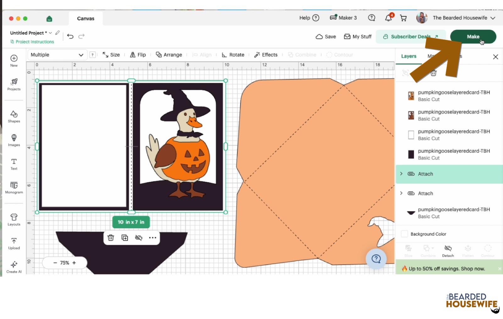Open the Multiple operation dropdown
This screenshot has width=503, height=319.
pos(57,55)
